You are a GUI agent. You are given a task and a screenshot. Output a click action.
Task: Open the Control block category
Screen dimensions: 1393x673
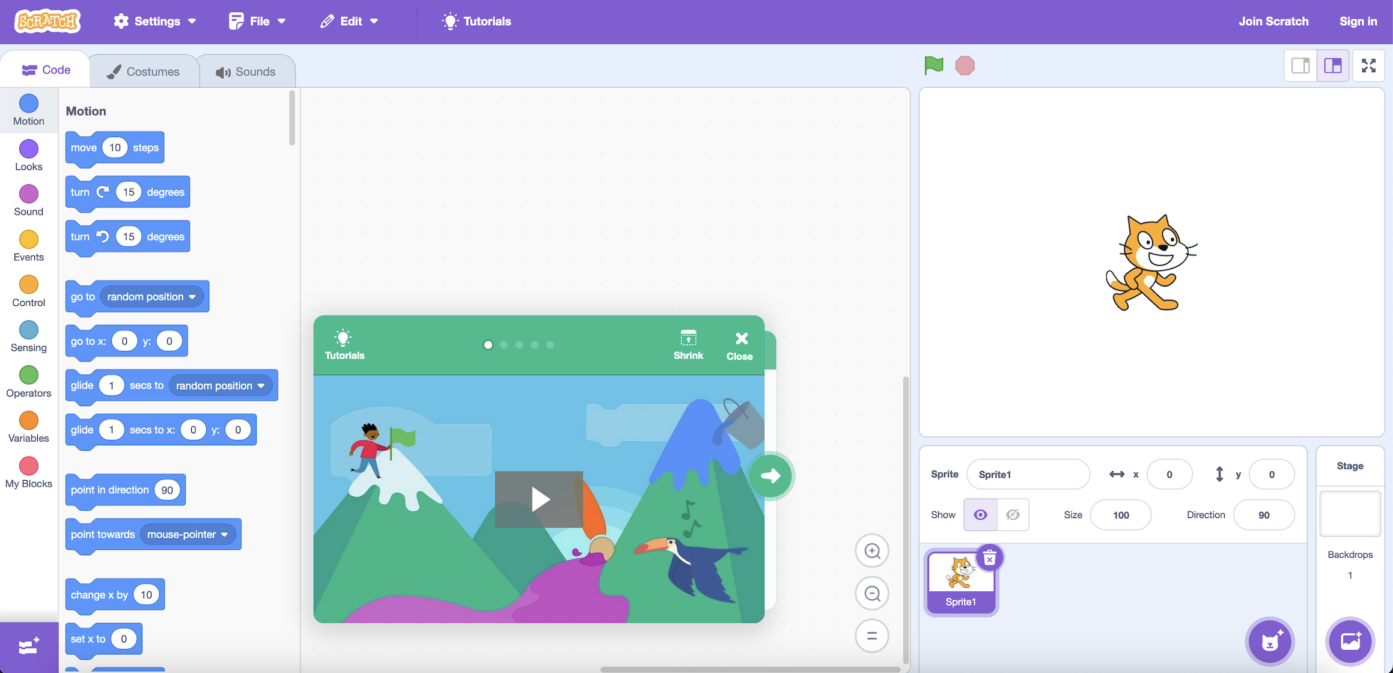click(x=29, y=291)
